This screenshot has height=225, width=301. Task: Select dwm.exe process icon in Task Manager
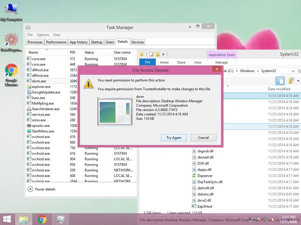point(29,81)
